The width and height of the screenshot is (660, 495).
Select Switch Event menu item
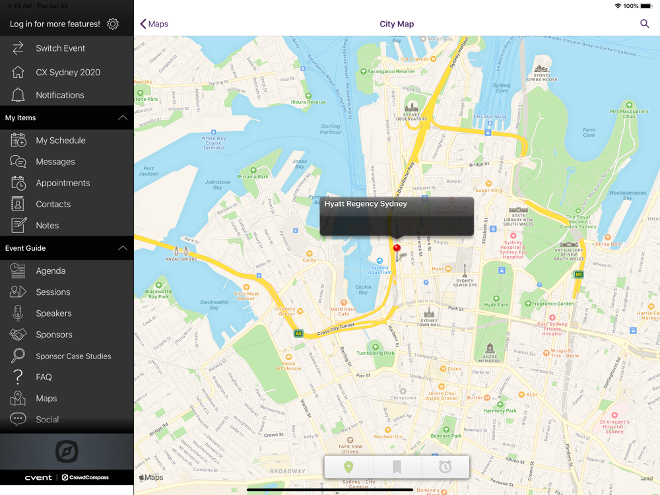pos(67,48)
